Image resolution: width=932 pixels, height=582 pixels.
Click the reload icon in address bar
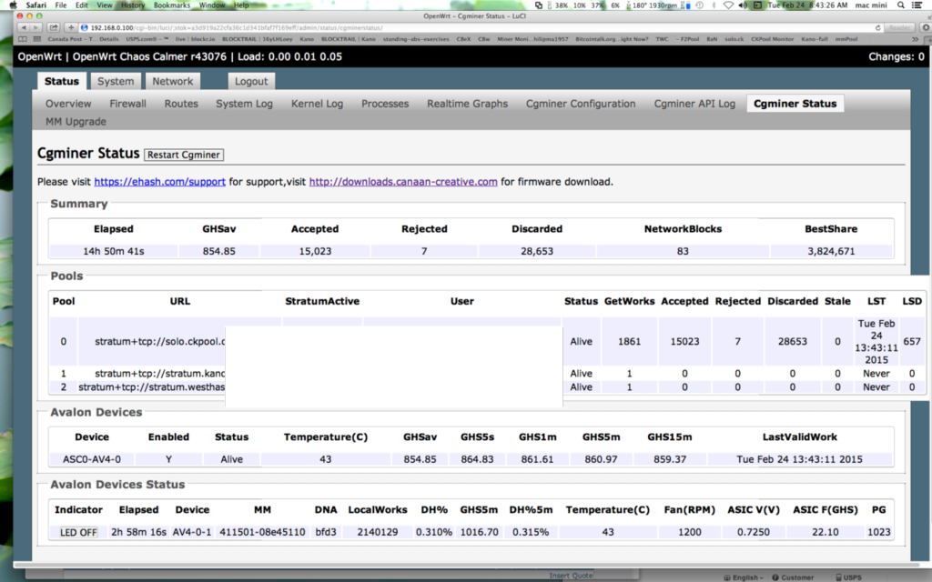pyautogui.click(x=877, y=27)
